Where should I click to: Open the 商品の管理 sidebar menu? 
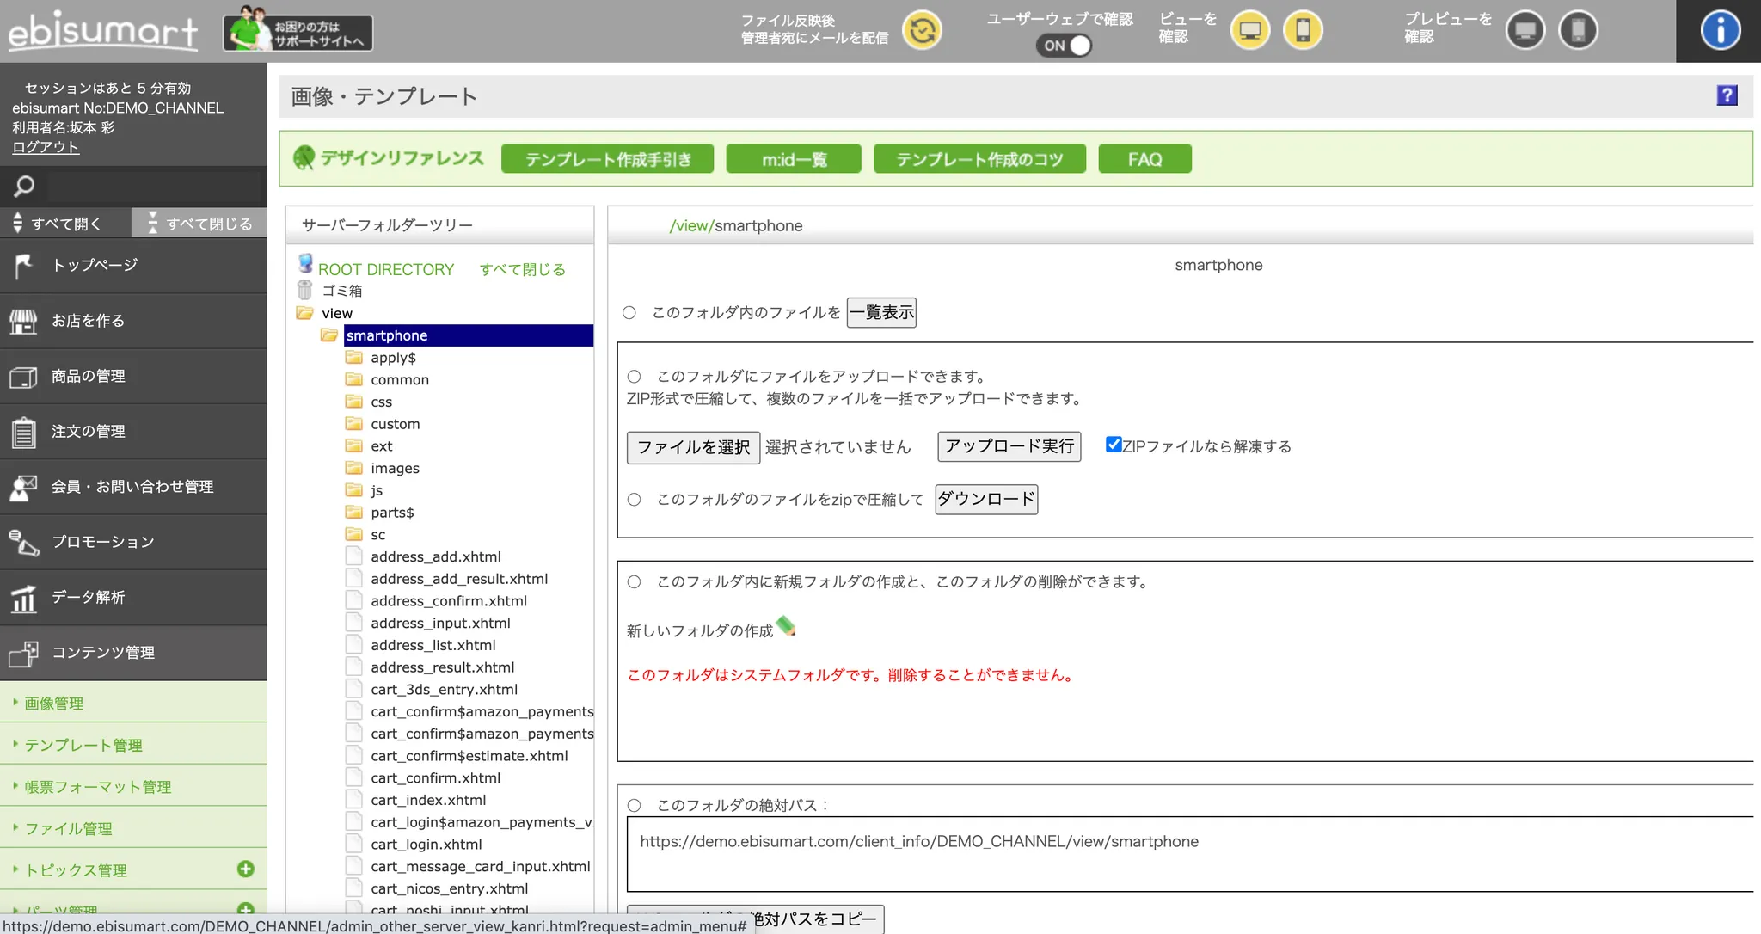[x=88, y=376]
